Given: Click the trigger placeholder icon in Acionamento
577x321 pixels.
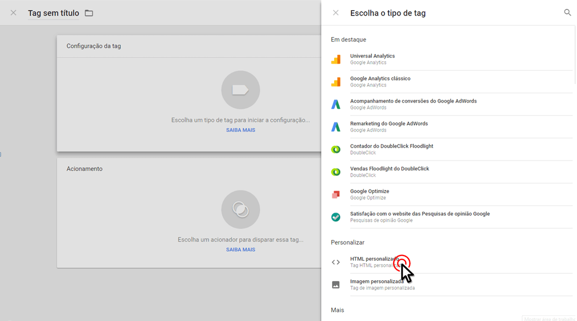Looking at the screenshot, I should [240, 209].
